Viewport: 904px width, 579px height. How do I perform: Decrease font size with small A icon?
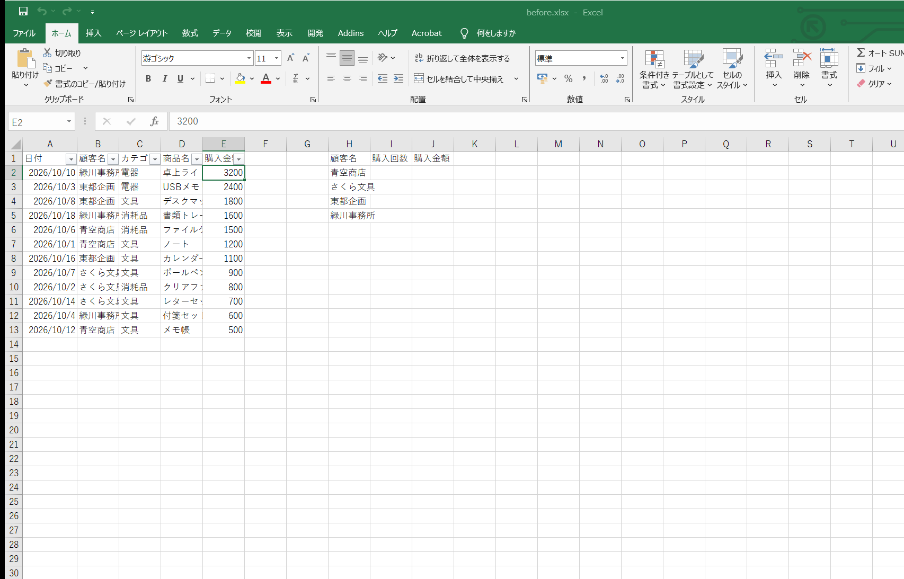click(306, 58)
